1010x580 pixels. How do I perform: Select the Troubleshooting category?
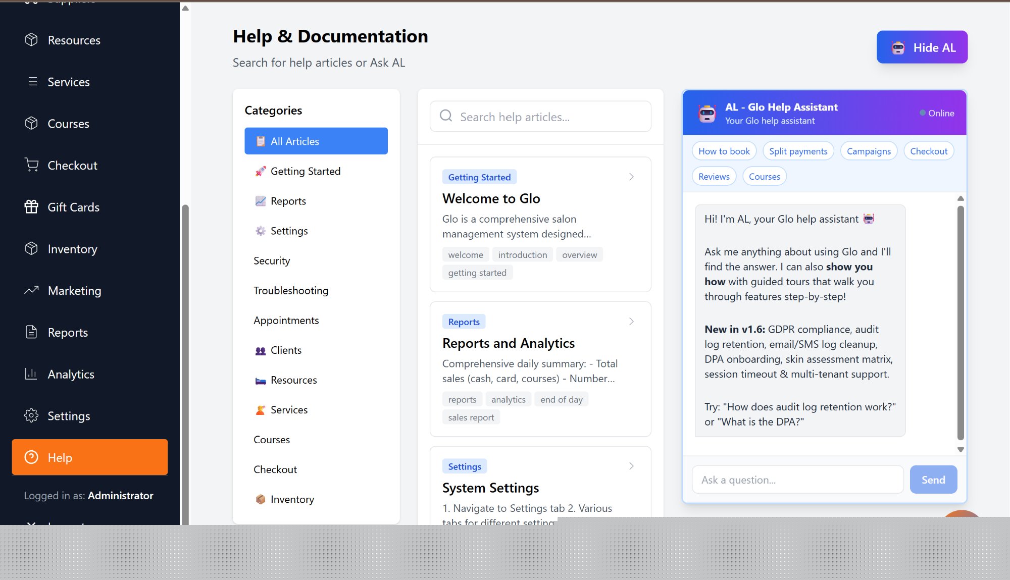tap(291, 290)
